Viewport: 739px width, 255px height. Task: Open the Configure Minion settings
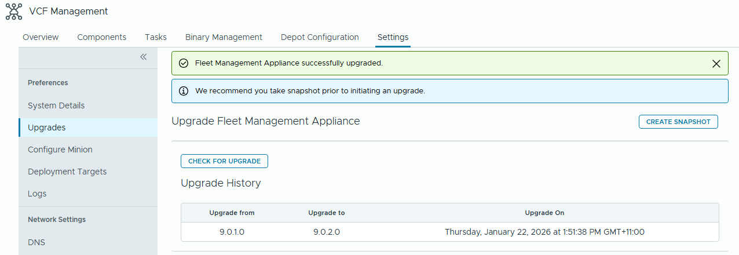[x=60, y=150]
